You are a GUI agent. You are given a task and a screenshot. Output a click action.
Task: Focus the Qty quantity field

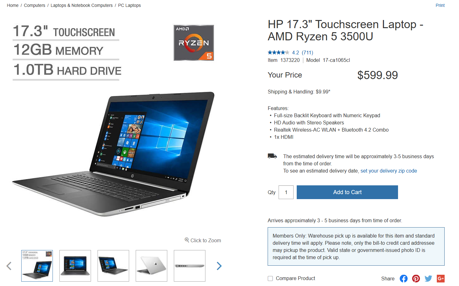coord(286,192)
